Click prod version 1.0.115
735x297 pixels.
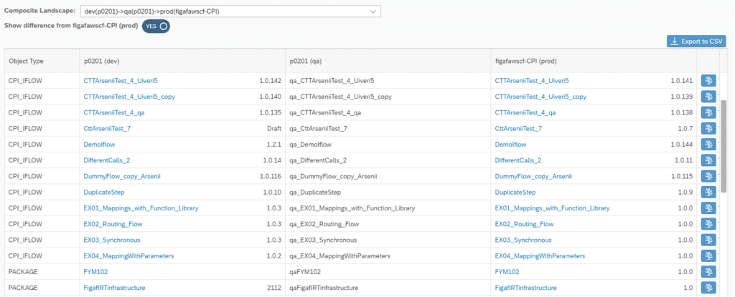coord(682,176)
